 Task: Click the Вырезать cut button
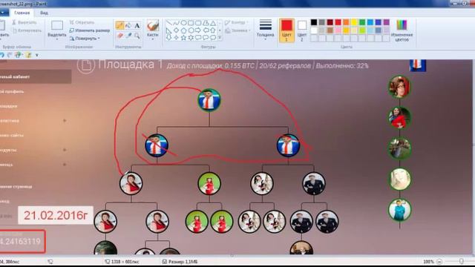coord(24,22)
